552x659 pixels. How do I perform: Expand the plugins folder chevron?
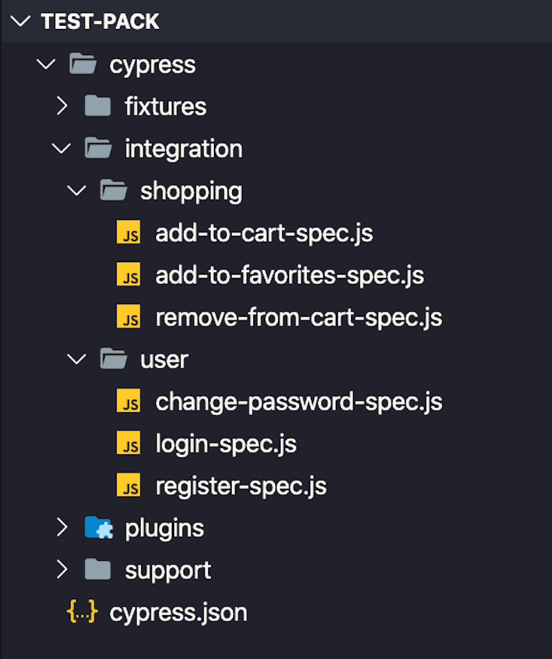click(62, 528)
